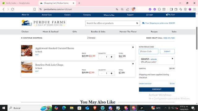Open Leo AI sparkle icon

pyautogui.click(x=181, y=9)
